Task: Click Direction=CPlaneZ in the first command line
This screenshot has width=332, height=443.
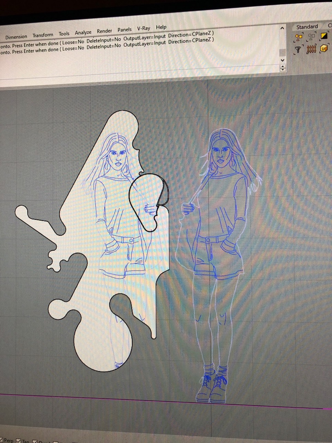Action: (x=190, y=34)
